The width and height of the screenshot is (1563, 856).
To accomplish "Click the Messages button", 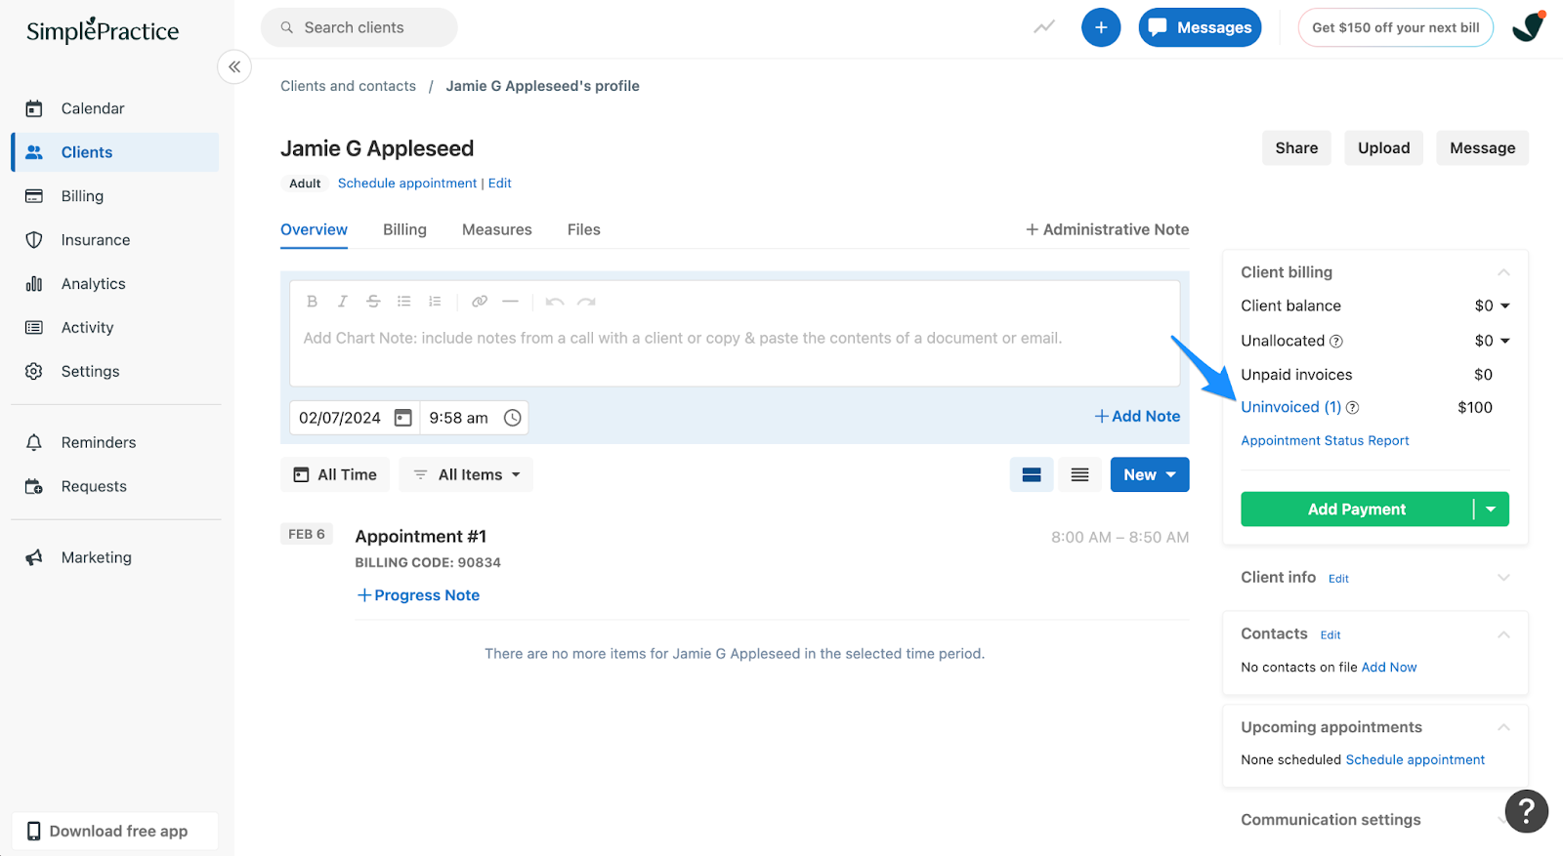I will click(x=1200, y=27).
